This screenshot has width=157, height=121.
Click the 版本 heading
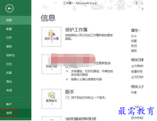pyautogui.click(x=70, y=92)
